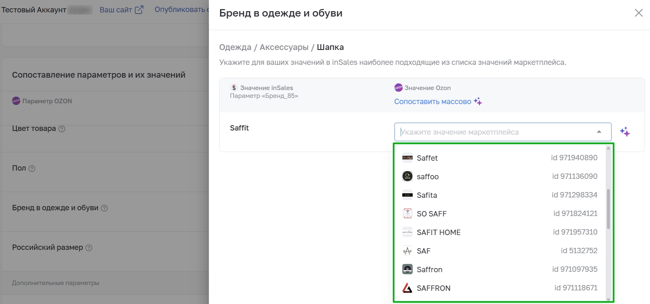
Task: Click the inSales logo beside Значение inSales
Action: click(x=234, y=88)
